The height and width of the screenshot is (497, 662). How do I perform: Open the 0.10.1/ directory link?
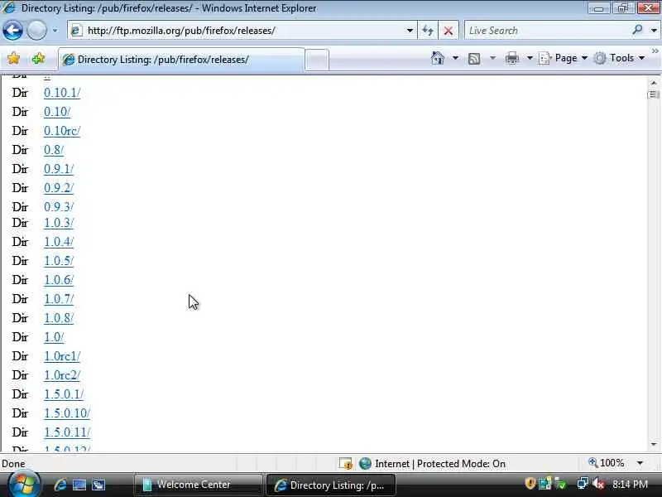click(62, 93)
